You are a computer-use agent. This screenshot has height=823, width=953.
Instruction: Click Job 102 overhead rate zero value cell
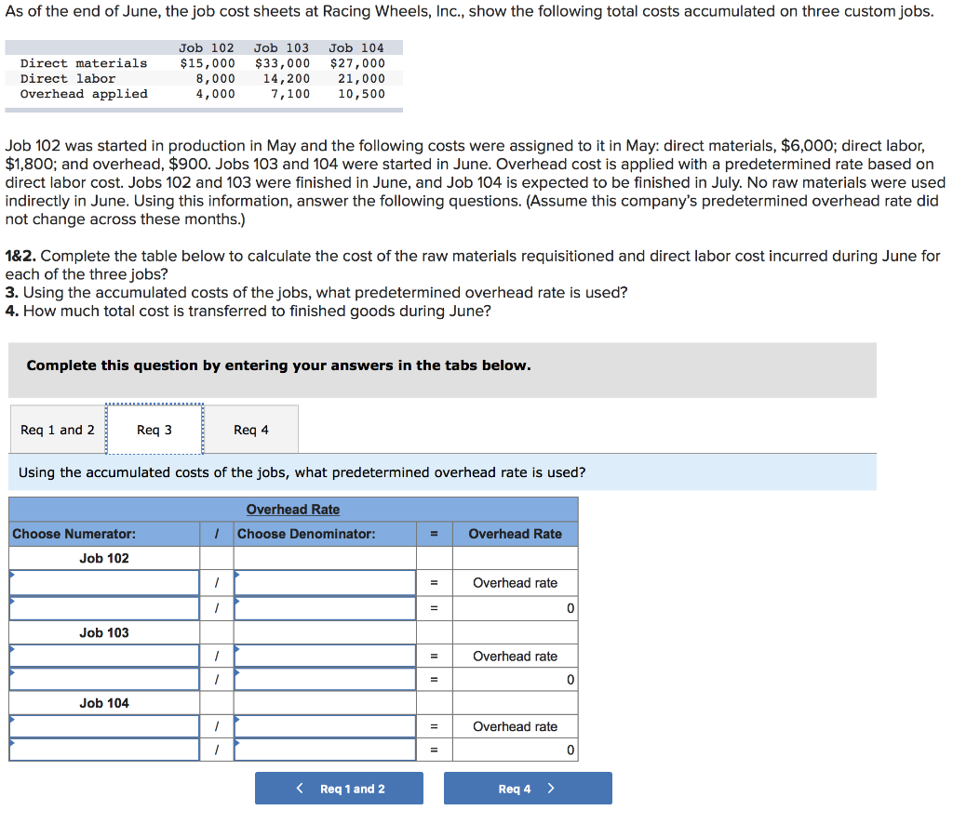514,608
